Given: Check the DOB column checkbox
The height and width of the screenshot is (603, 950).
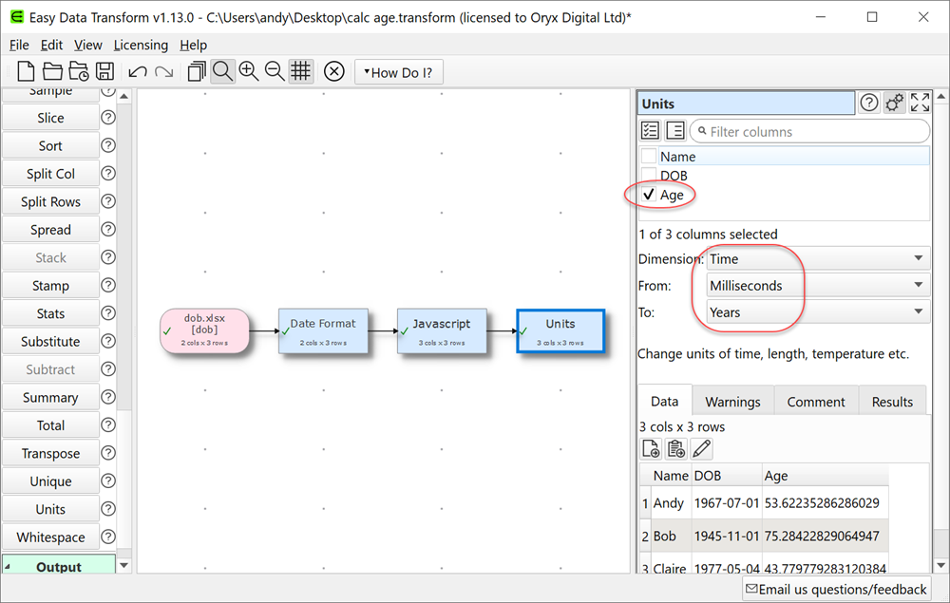Looking at the screenshot, I should coord(649,175).
